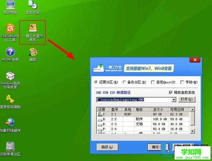The image size is (212, 161).
Task: Close the 一键工作室 dialog
Action: [195, 60]
